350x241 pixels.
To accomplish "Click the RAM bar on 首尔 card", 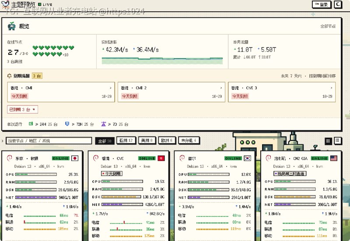I will (x=209, y=182).
